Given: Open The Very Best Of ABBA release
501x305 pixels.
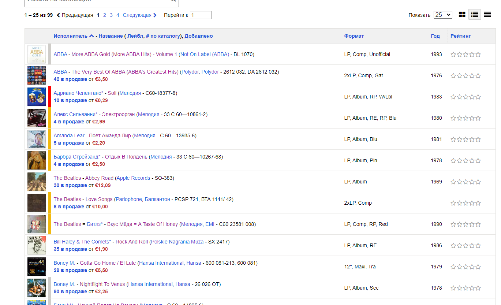Looking at the screenshot, I should [x=125, y=72].
